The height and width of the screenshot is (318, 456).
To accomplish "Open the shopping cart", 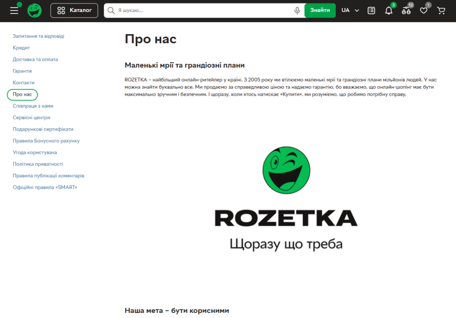I will coord(441,10).
